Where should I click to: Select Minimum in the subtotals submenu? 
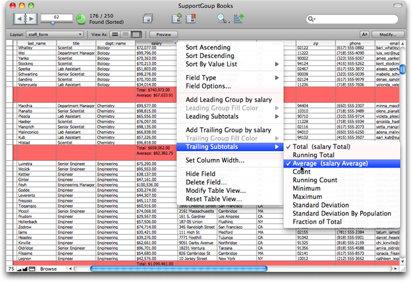click(342, 188)
